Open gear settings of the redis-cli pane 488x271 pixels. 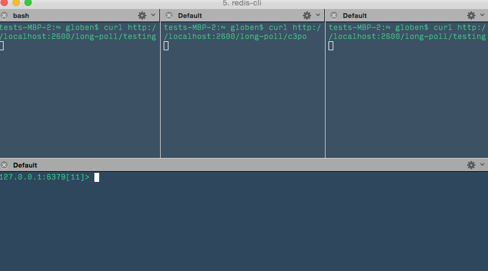click(471, 165)
